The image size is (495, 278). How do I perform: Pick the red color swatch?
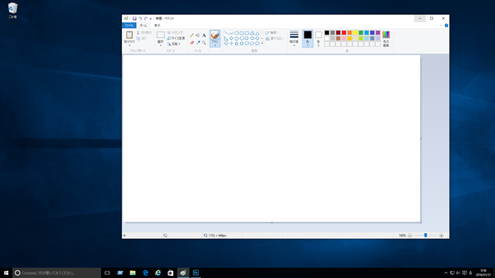[344, 33]
